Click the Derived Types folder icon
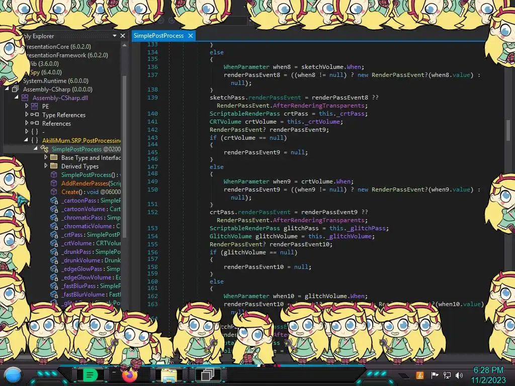This screenshot has height=386, width=515. (54, 166)
